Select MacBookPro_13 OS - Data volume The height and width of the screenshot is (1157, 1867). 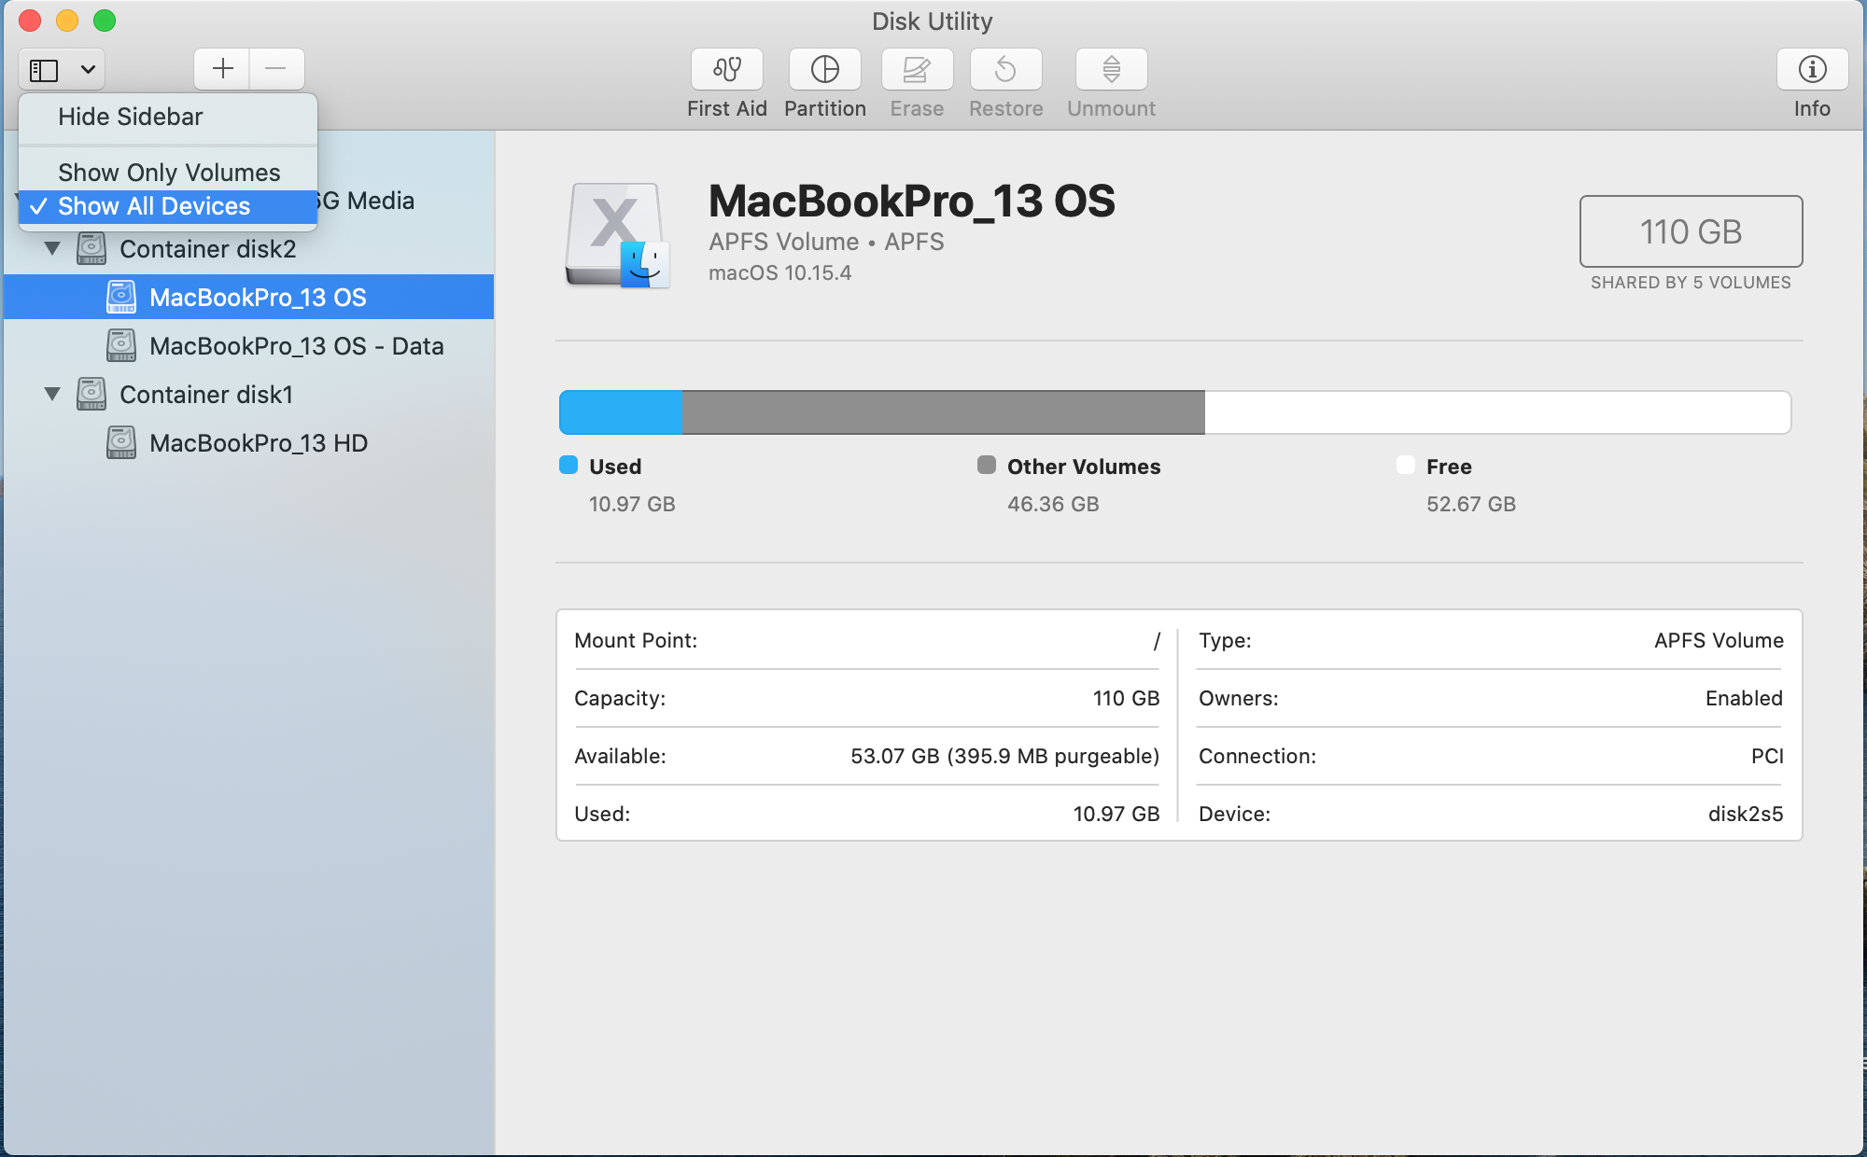[249, 346]
